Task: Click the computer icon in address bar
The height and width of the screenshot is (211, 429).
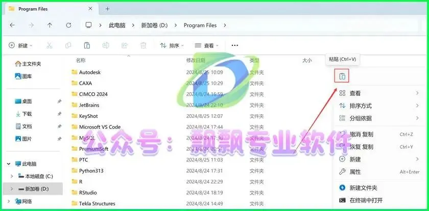Action: click(x=88, y=25)
